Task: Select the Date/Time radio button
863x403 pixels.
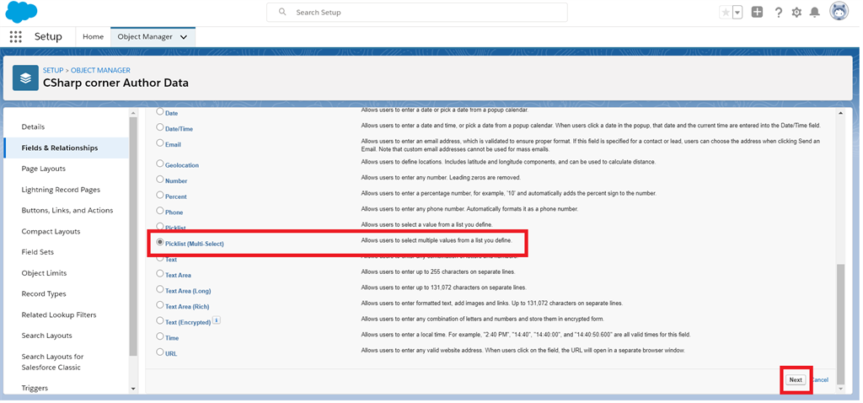Action: (x=160, y=127)
